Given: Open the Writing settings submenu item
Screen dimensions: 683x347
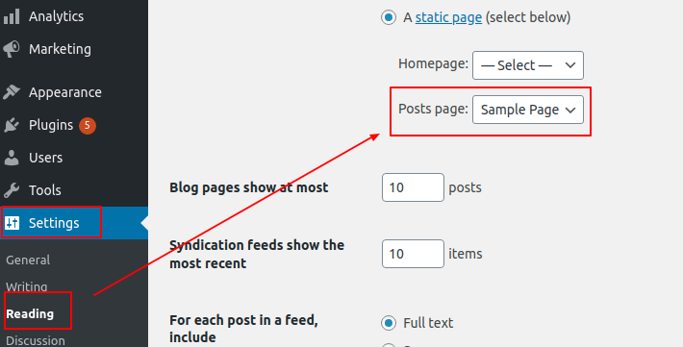Looking at the screenshot, I should point(27,286).
